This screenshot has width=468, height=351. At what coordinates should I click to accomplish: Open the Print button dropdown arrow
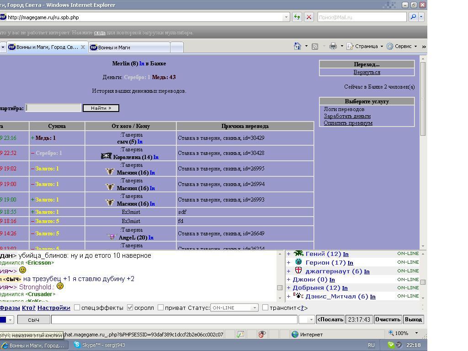point(342,46)
